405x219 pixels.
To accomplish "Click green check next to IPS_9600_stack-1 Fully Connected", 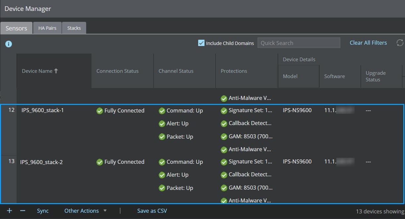I will 99,111.
